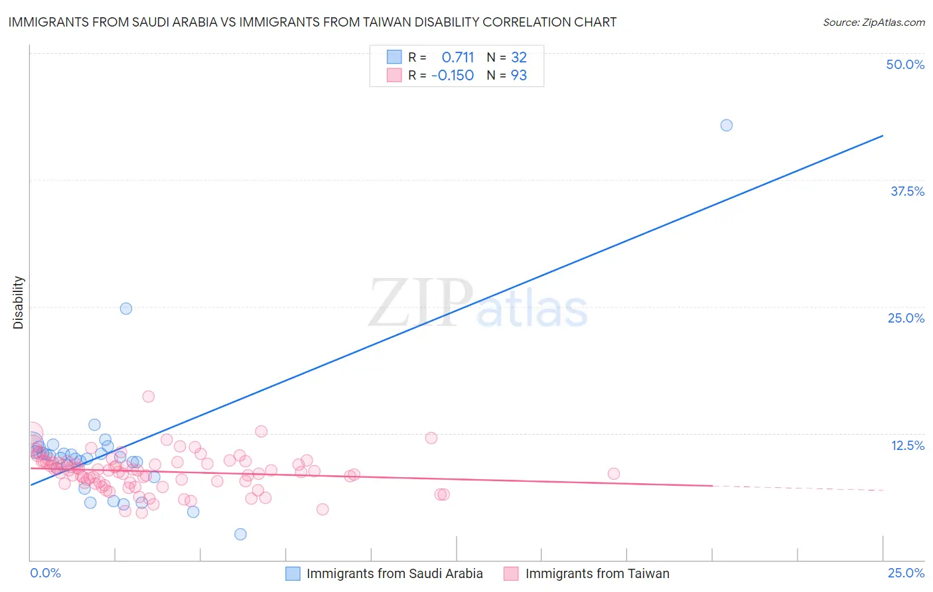
Task: Click the pink swatch in the R = -0.150 box
Action: pyautogui.click(x=394, y=75)
